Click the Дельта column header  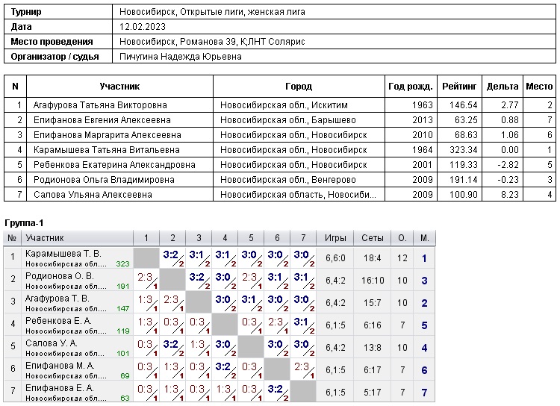coord(502,87)
